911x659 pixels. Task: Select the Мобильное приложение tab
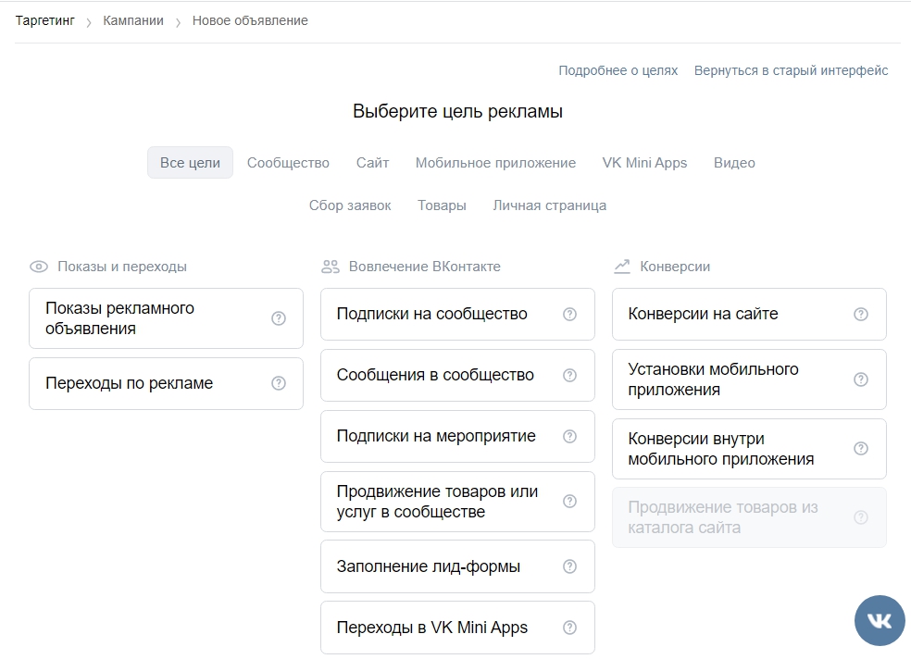(495, 163)
